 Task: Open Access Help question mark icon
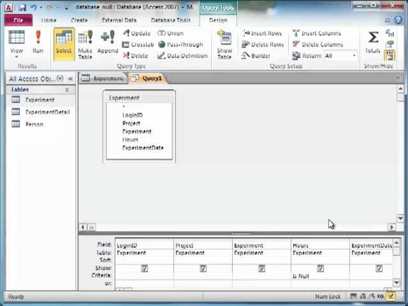click(398, 20)
